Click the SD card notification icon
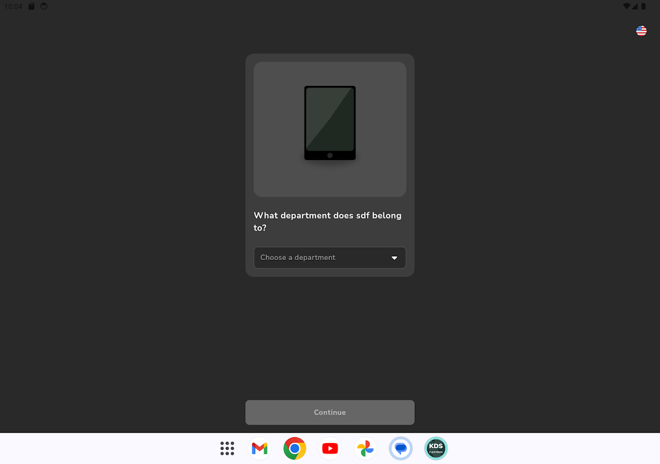The width and height of the screenshot is (660, 464). tap(31, 6)
